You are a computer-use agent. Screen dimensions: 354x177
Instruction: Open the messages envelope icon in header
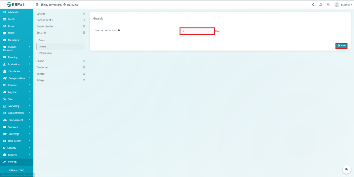point(328,4)
